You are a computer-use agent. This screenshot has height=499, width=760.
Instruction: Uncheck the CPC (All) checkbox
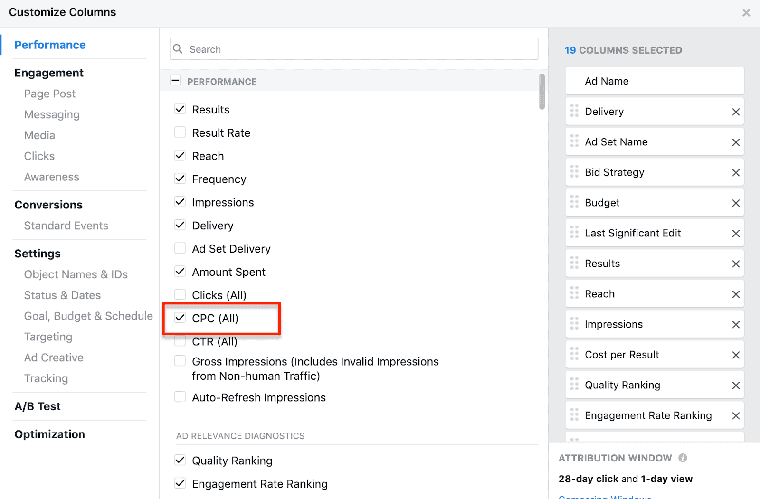(180, 318)
